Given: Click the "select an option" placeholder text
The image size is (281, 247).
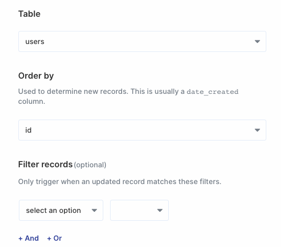Looking at the screenshot, I should click(x=53, y=210).
